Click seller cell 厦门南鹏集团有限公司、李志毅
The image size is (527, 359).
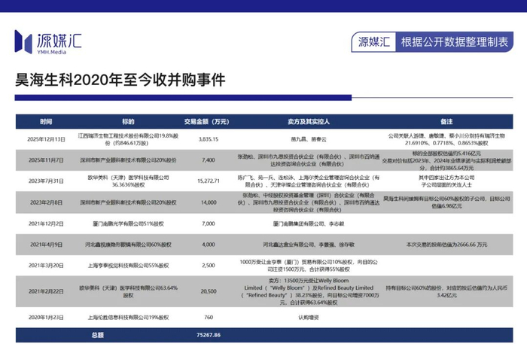tap(309, 224)
